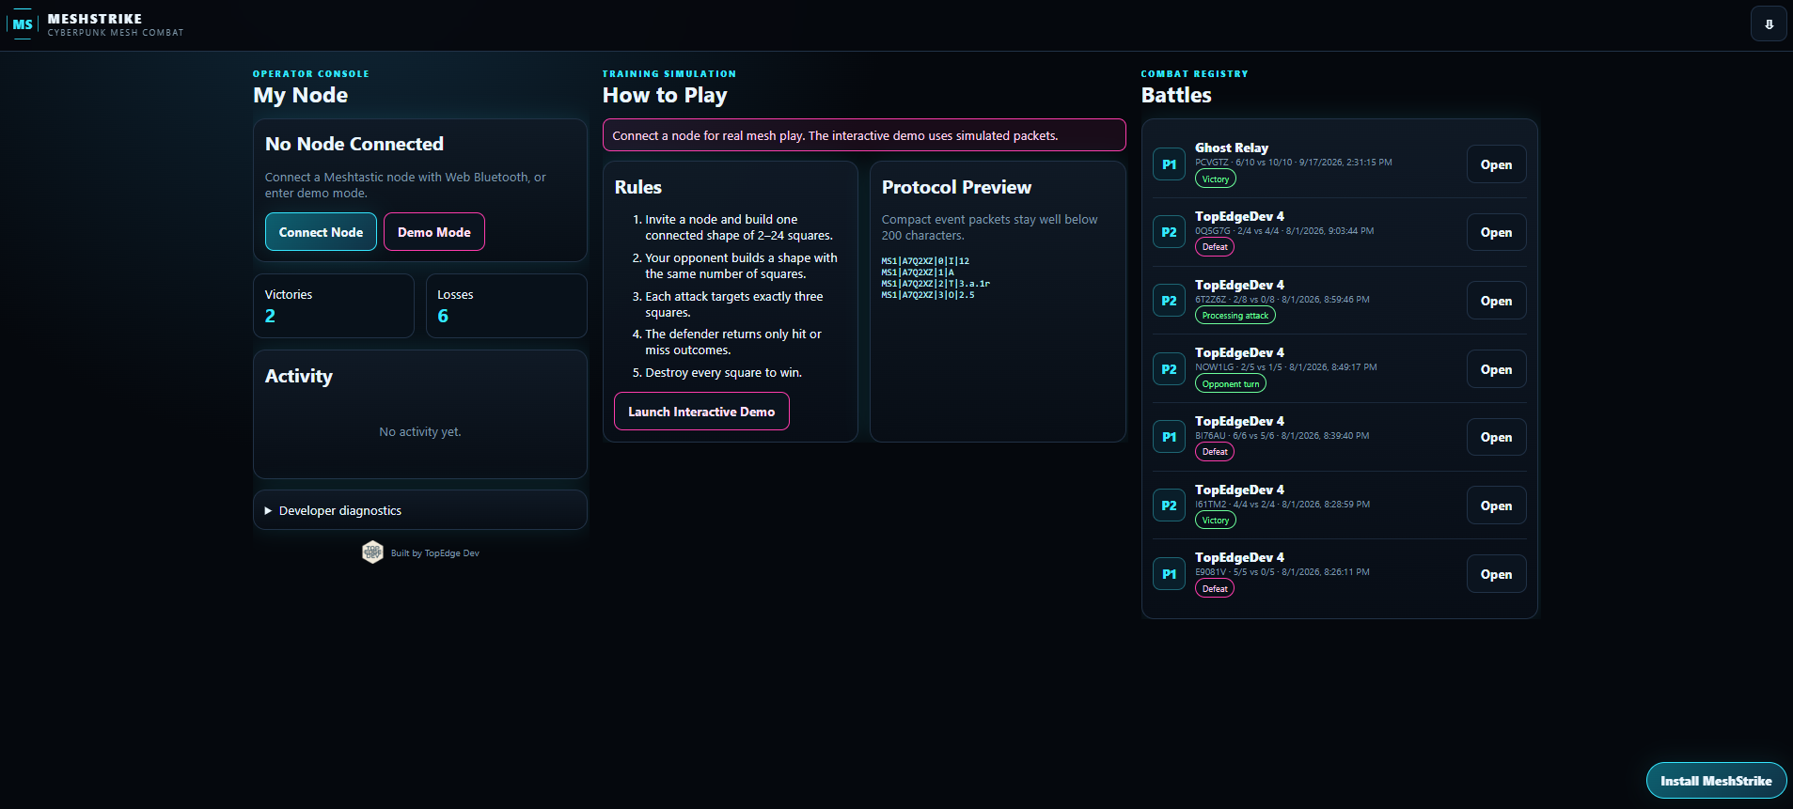Click the P2 badge on battle 6T2Z6Z
This screenshot has height=809, width=1793.
tap(1169, 301)
